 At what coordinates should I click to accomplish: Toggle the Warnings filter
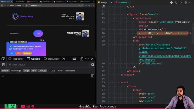[16, 71]
